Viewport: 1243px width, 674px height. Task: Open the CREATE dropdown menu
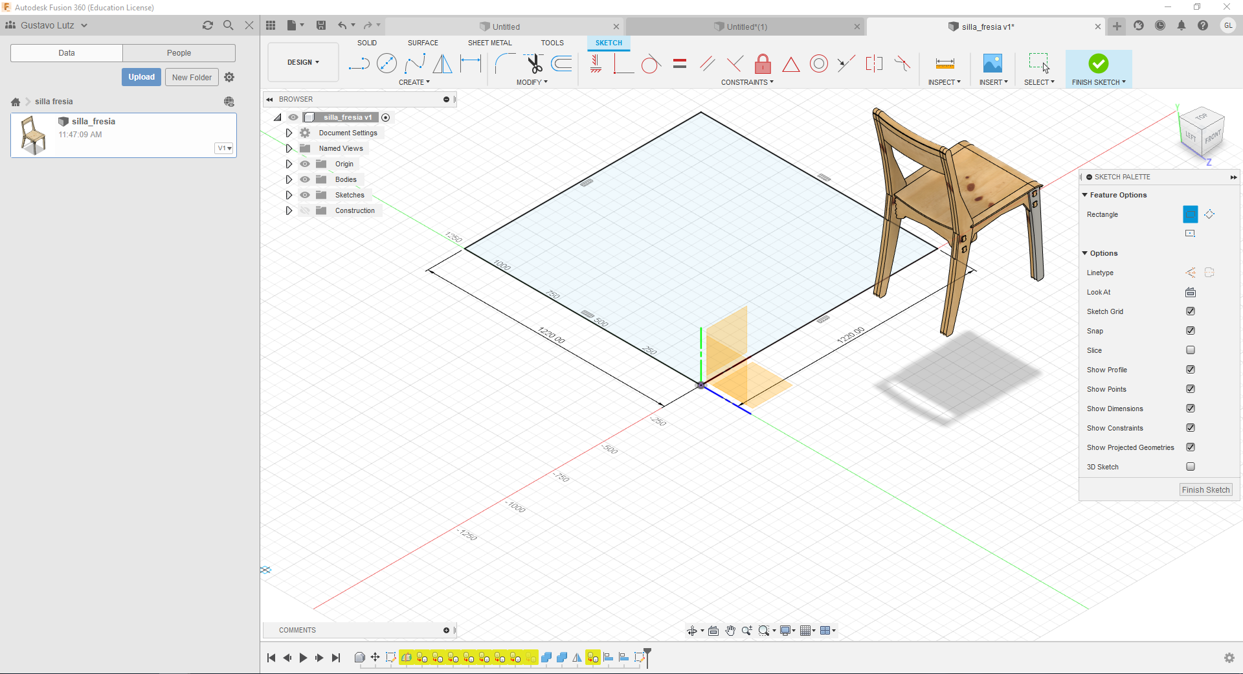(x=414, y=82)
